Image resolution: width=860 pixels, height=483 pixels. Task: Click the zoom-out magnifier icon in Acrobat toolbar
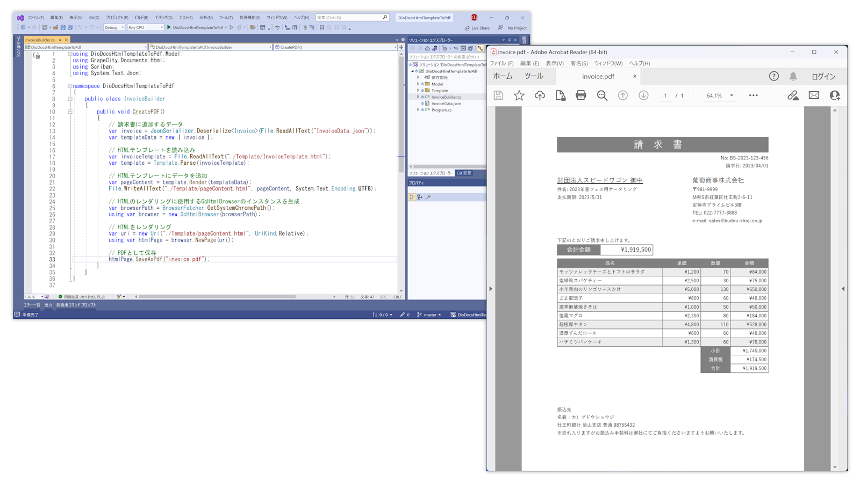pos(602,96)
